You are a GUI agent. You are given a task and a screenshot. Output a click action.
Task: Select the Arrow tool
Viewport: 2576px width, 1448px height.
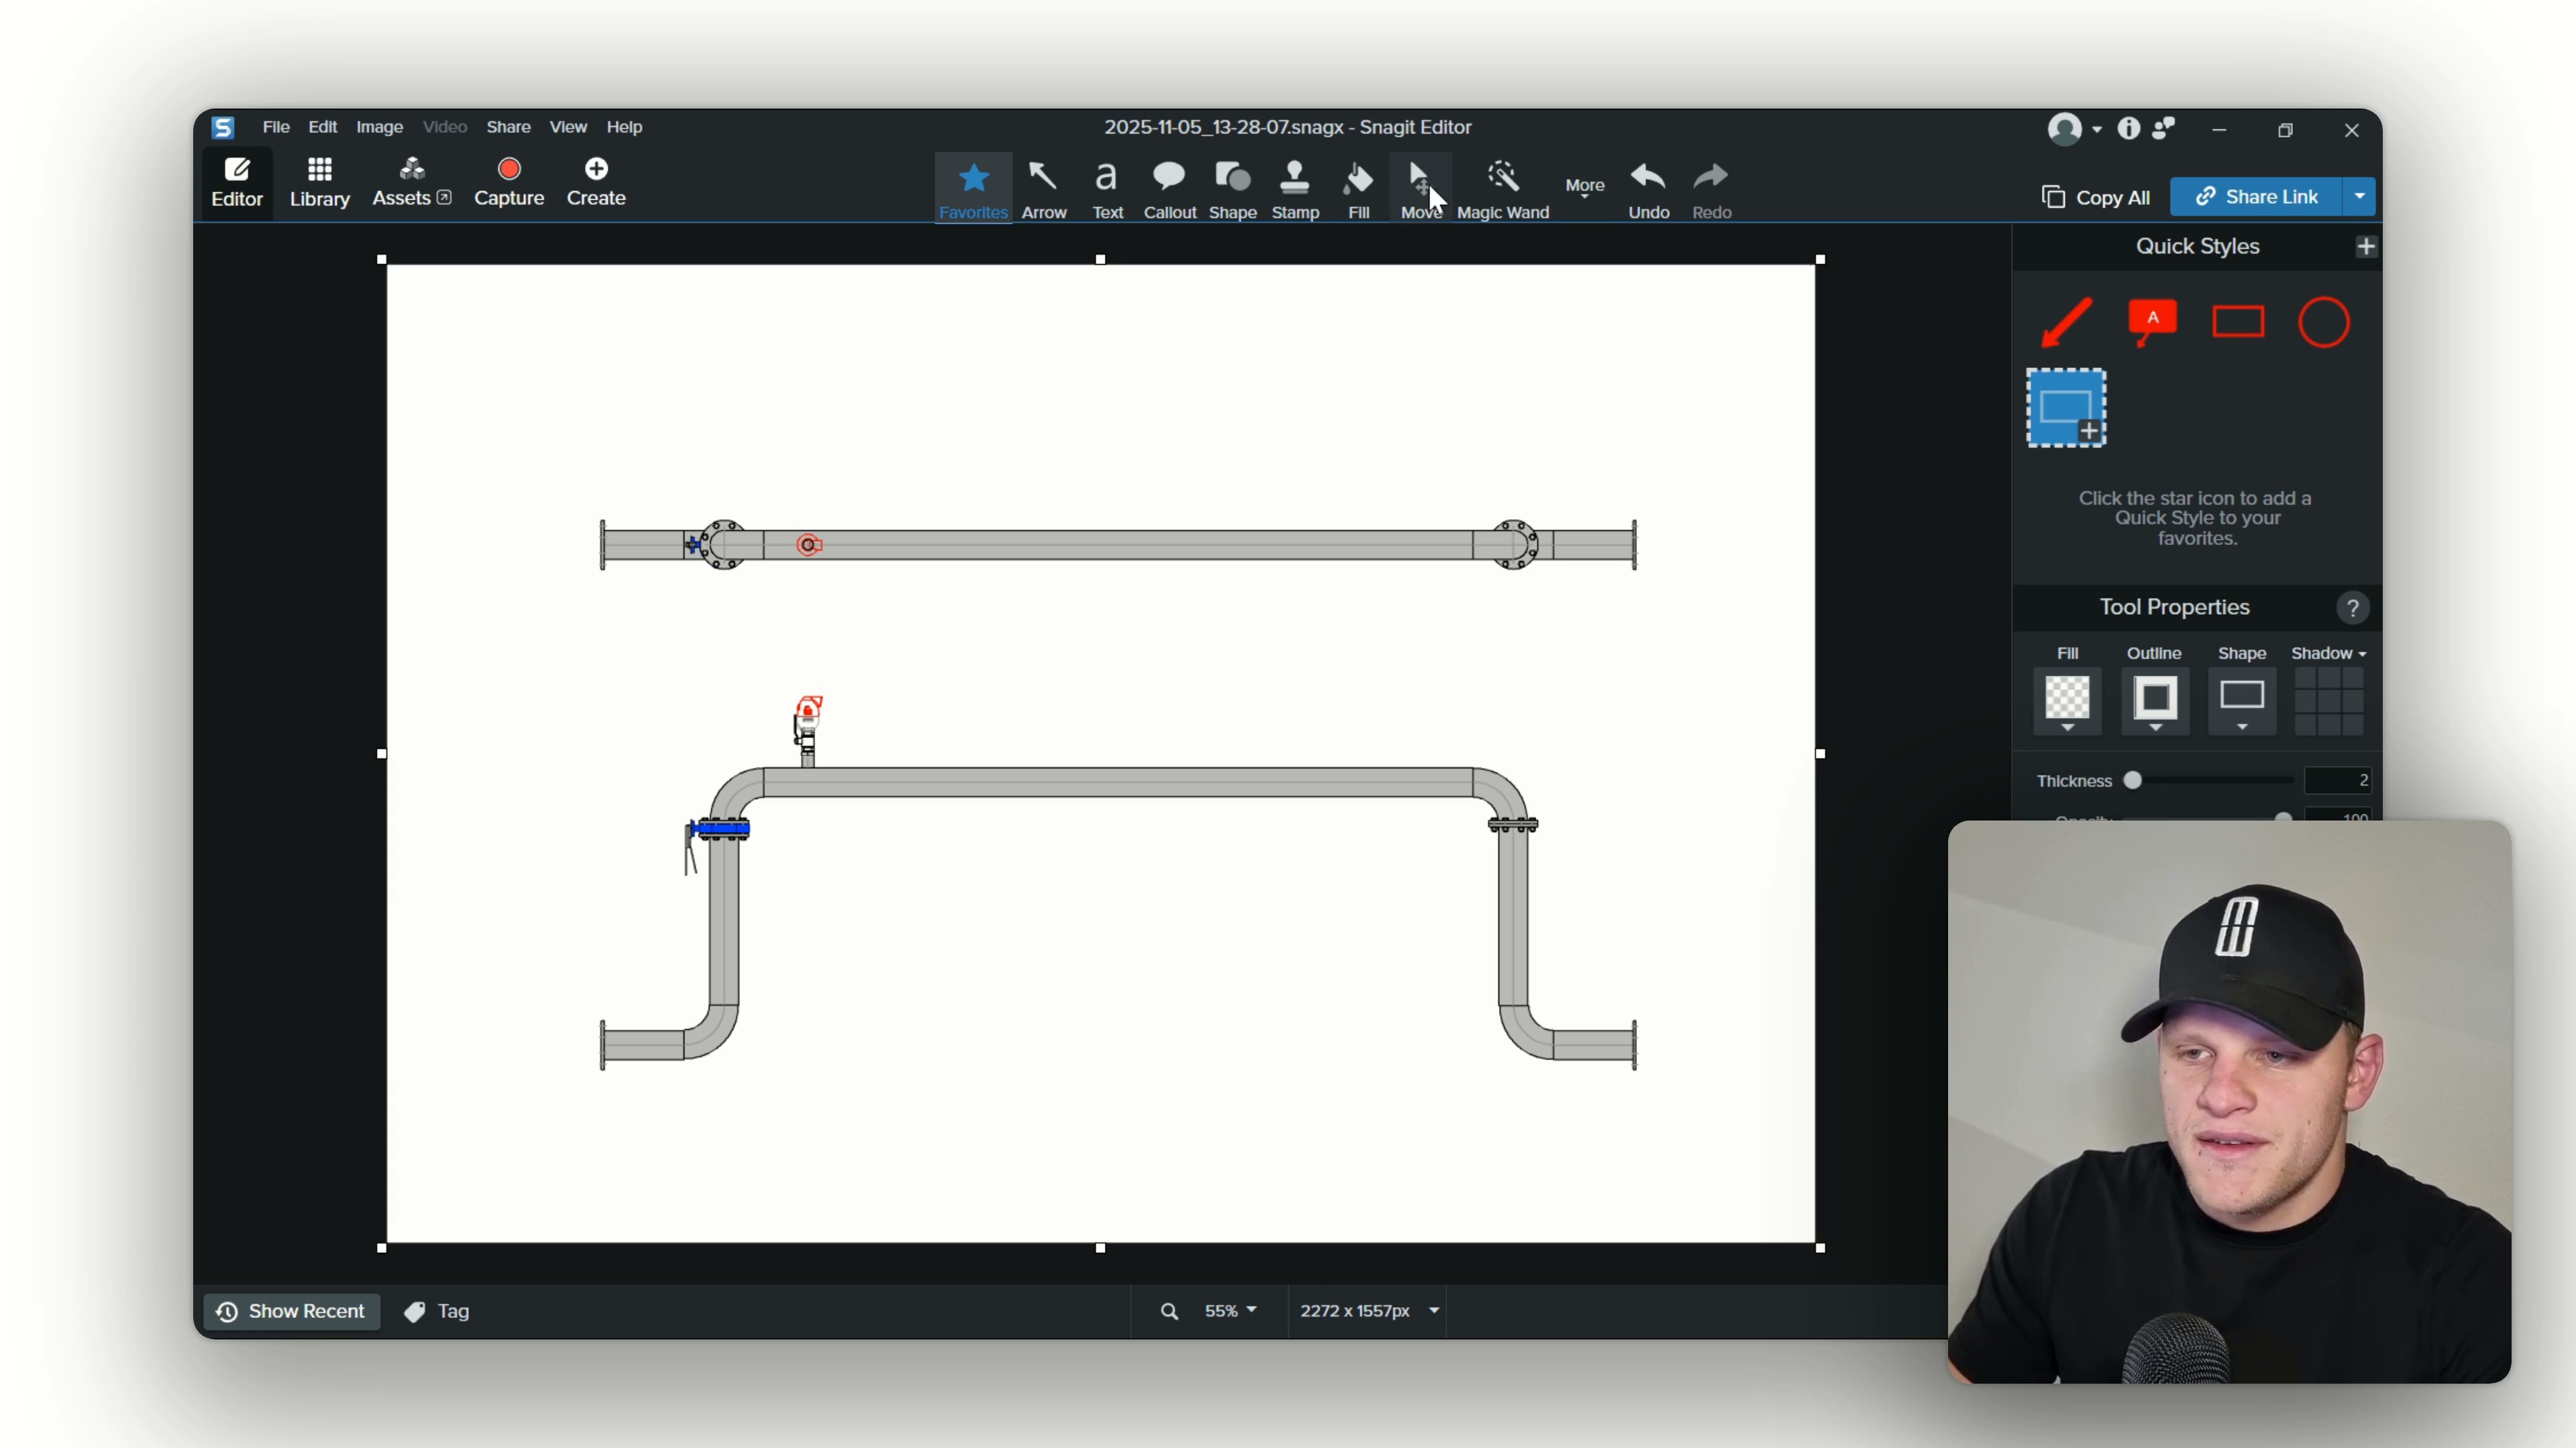click(x=1043, y=189)
